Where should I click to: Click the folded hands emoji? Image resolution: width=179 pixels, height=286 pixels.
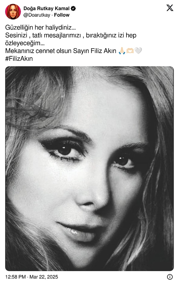(122, 51)
